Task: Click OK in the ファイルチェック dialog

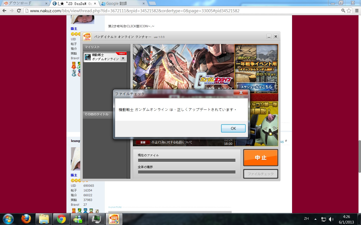Action: pyautogui.click(x=233, y=128)
